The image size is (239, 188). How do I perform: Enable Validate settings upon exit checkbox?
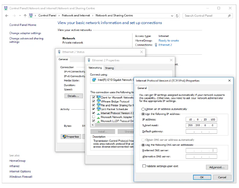click(x=144, y=166)
